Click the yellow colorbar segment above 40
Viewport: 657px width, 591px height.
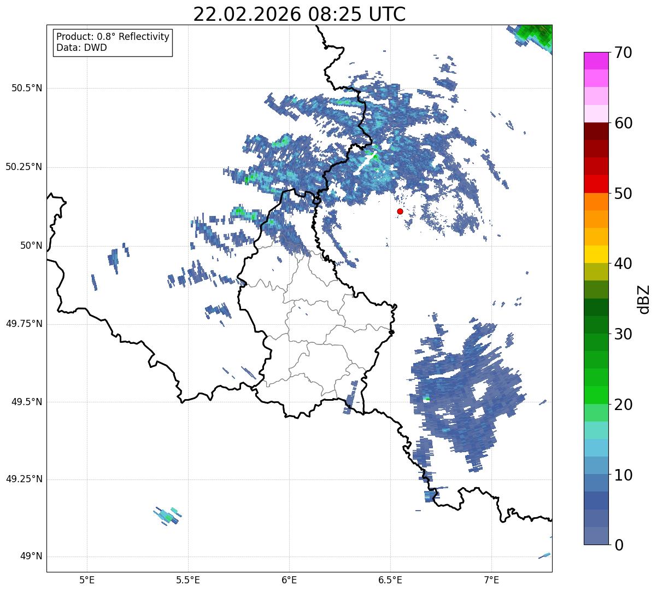click(x=596, y=254)
